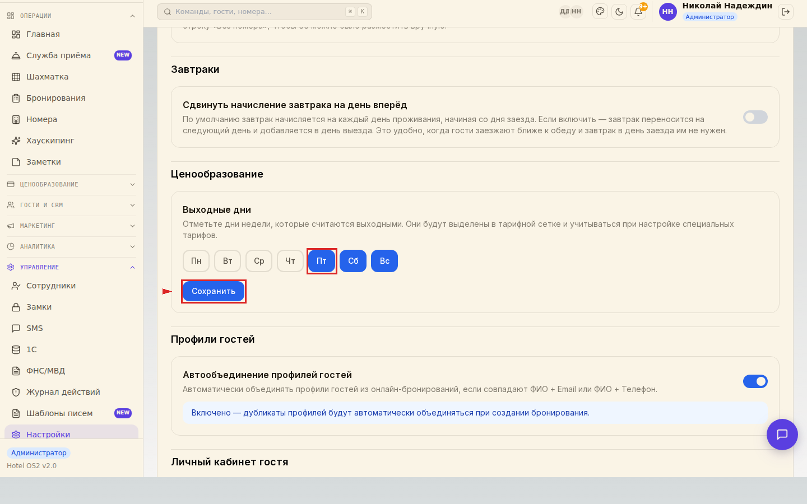Click the 1С database icon
Screen dimensions: 807x504
pos(16,349)
